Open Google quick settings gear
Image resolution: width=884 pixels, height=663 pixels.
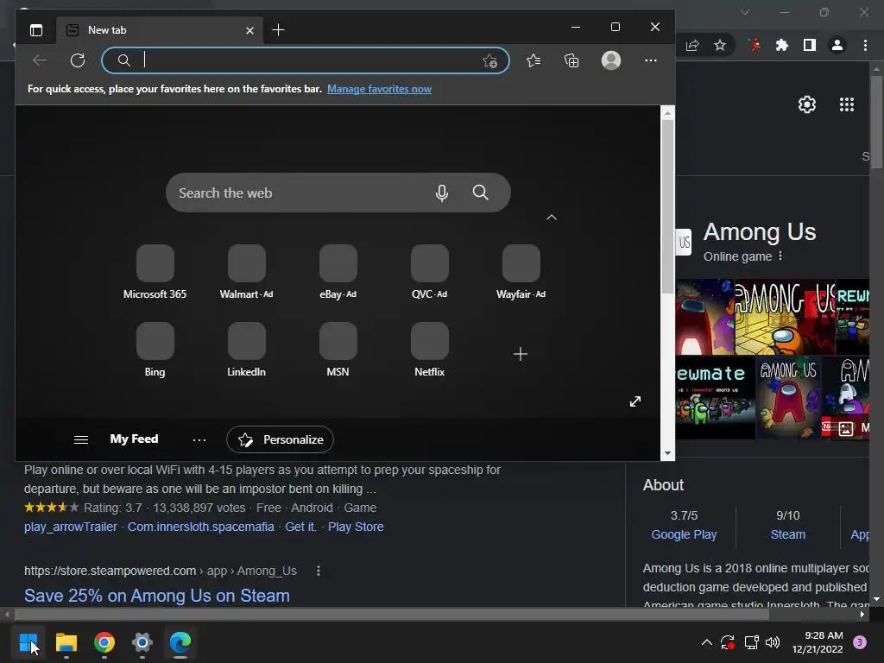pos(807,104)
